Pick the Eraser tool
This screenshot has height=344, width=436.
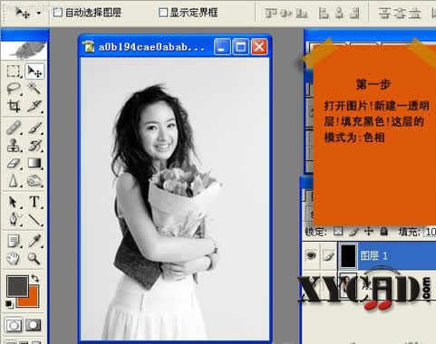tap(14, 163)
